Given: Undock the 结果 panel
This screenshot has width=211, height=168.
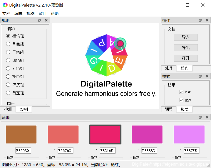Looking at the screenshot, I should tap(200, 117).
